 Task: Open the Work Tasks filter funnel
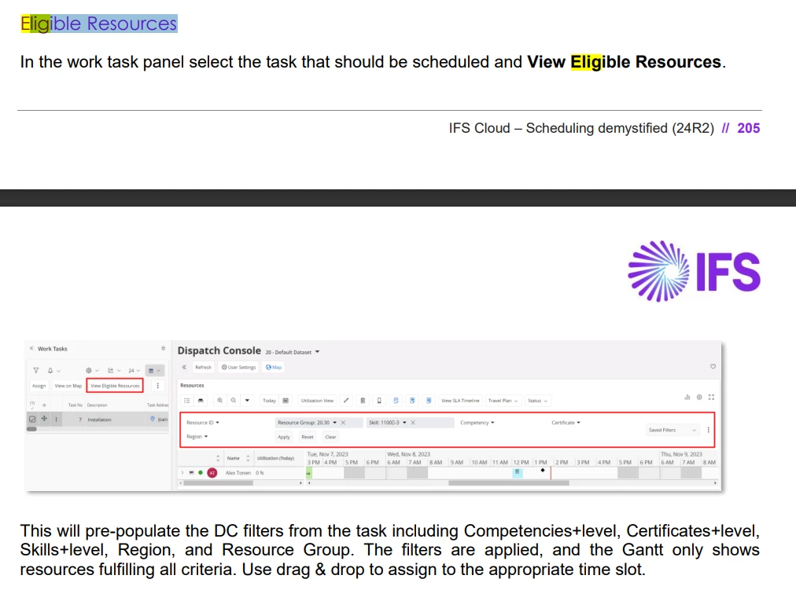36,370
